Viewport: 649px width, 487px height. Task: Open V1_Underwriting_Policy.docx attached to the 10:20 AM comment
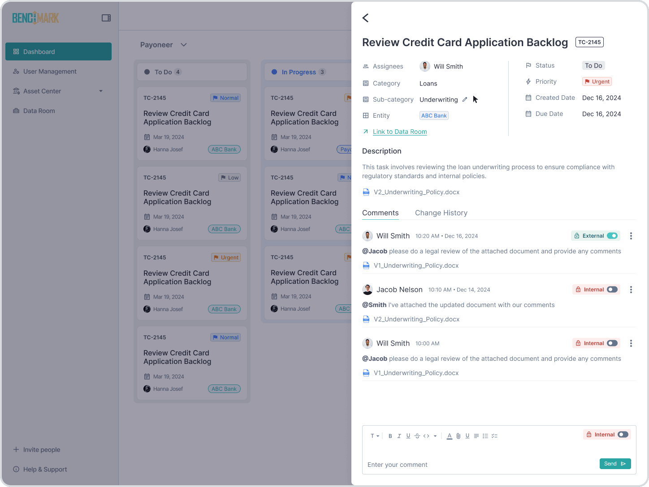[411, 265]
